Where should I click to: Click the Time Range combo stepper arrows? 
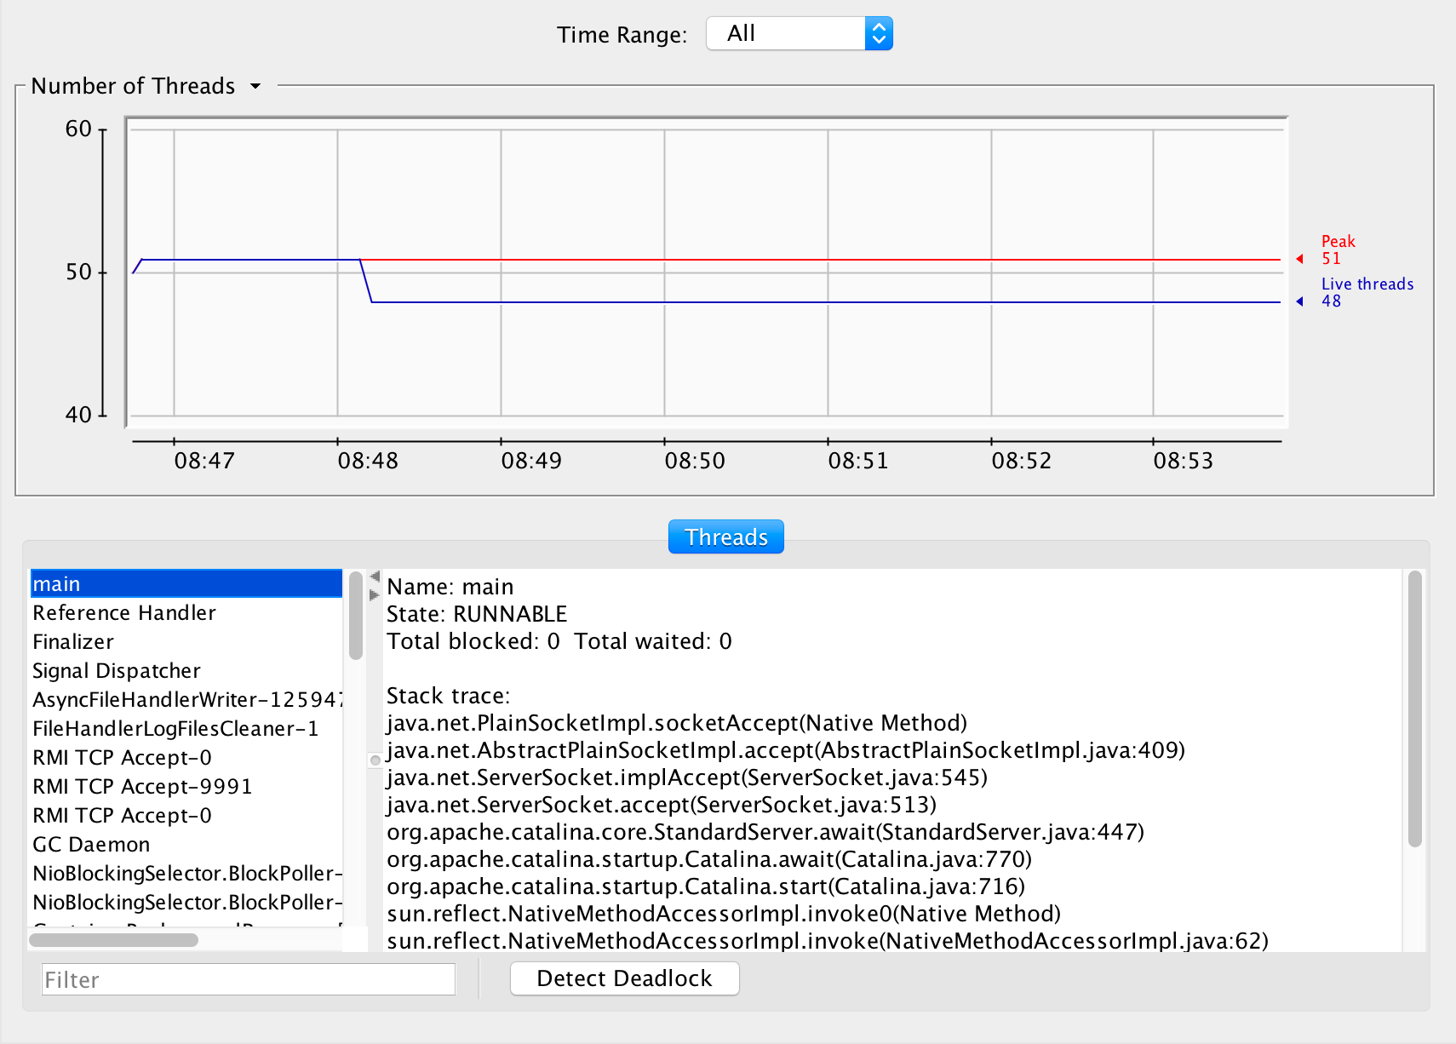pyautogui.click(x=878, y=33)
